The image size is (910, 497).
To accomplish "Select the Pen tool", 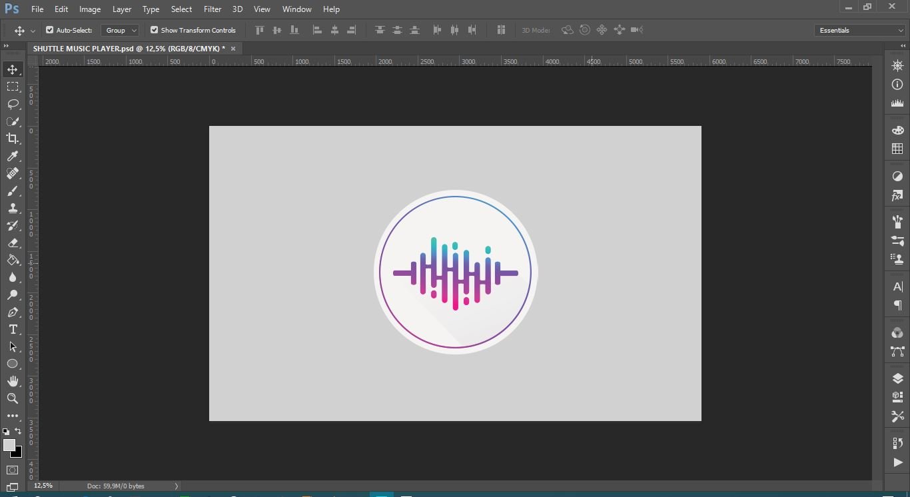I will 13,312.
